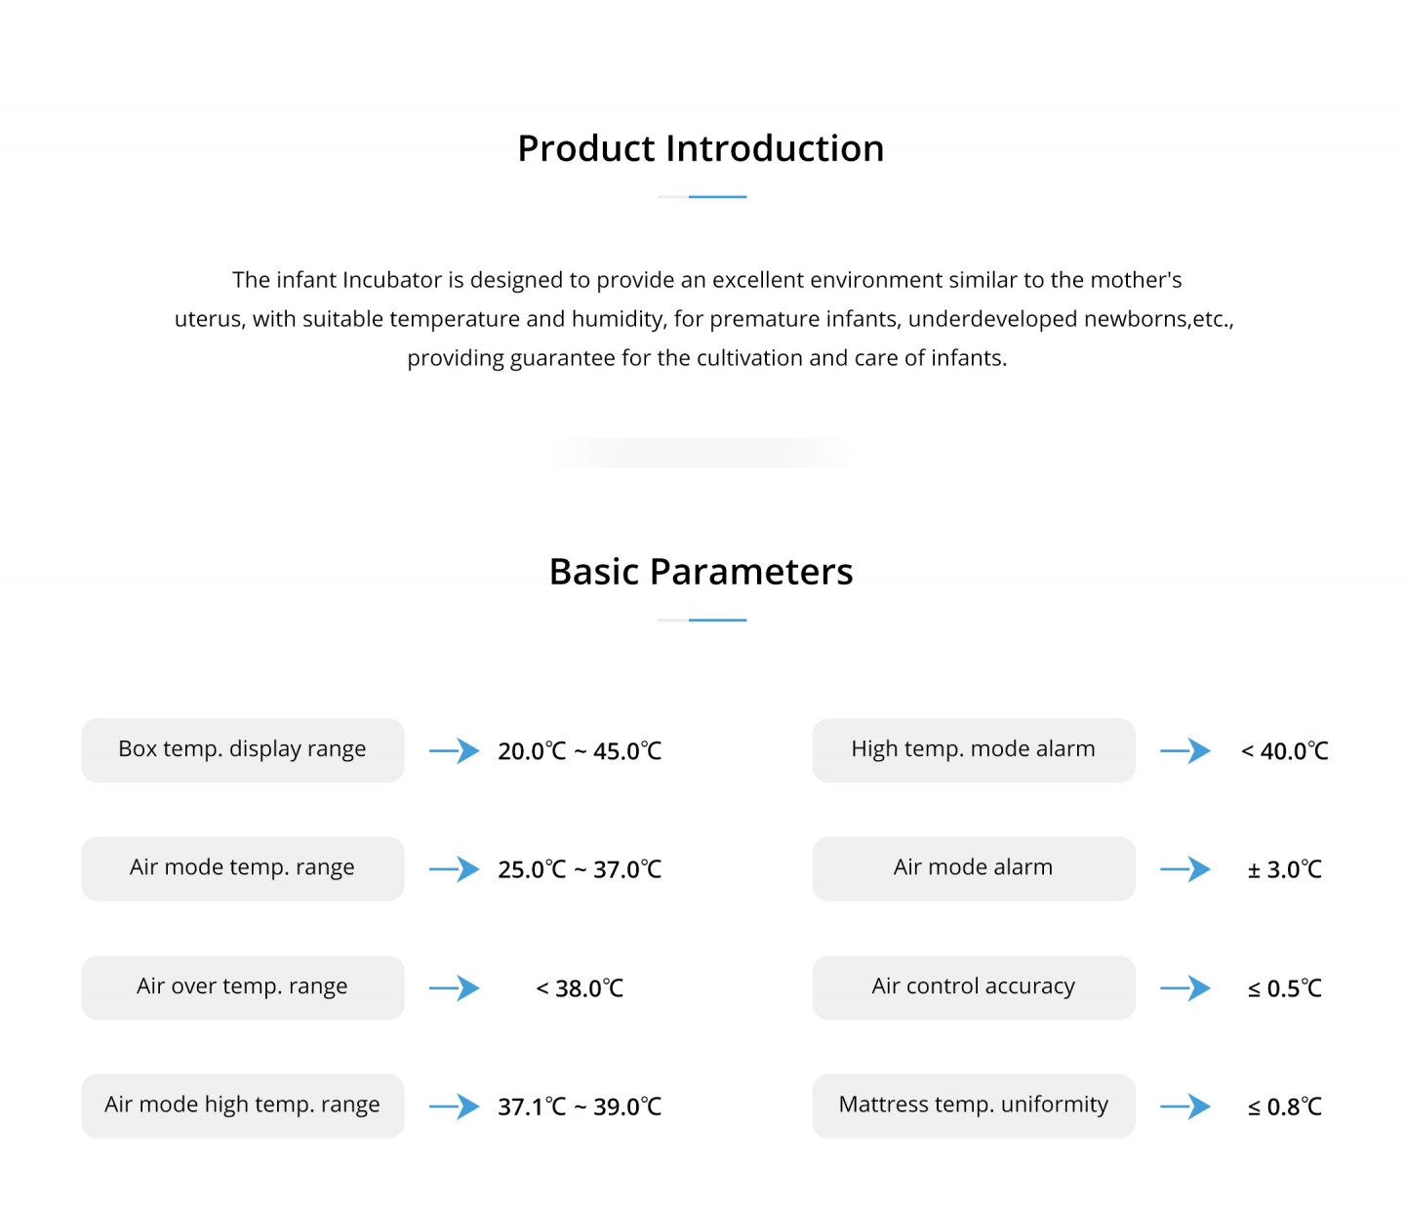Click the Basic Parameters heading
Screen dimensions: 1405x1206
[x=701, y=572]
